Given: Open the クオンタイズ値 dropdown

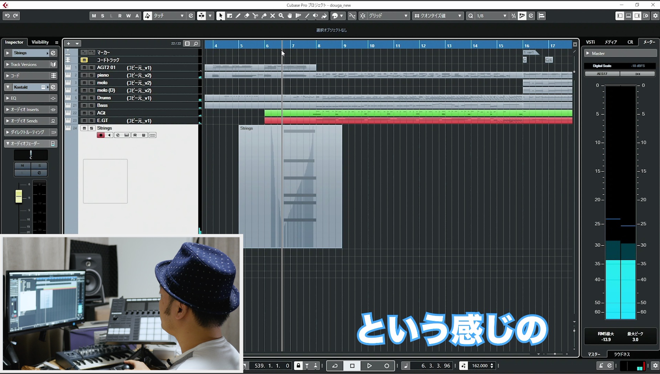Looking at the screenshot, I should (438, 16).
